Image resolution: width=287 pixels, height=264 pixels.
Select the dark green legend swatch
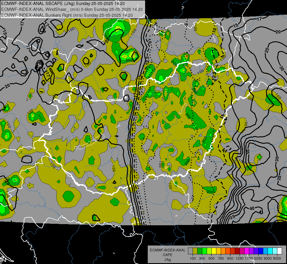click(200, 251)
